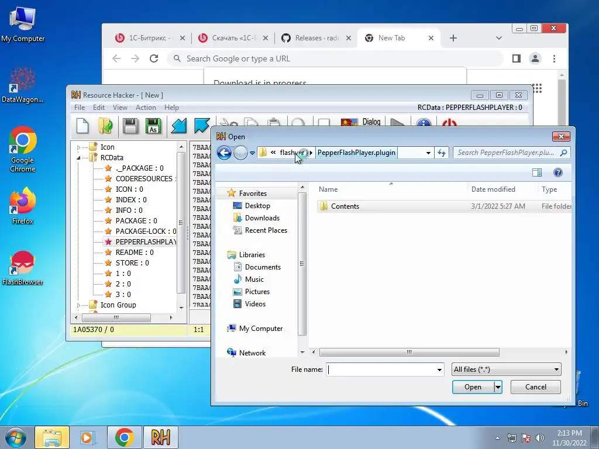Viewport: 599px width, 449px height.
Task: Toggle the Chrome side panel icon
Action: [x=517, y=58]
